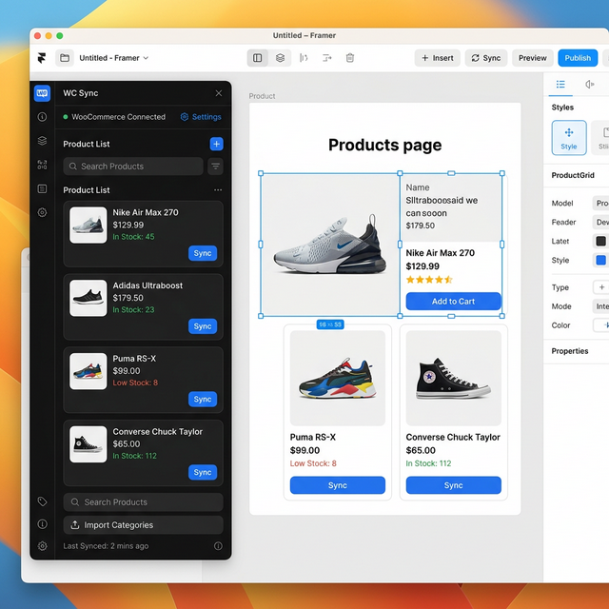
Task: Toggle the left panel layout icon
Action: pyautogui.click(x=258, y=58)
